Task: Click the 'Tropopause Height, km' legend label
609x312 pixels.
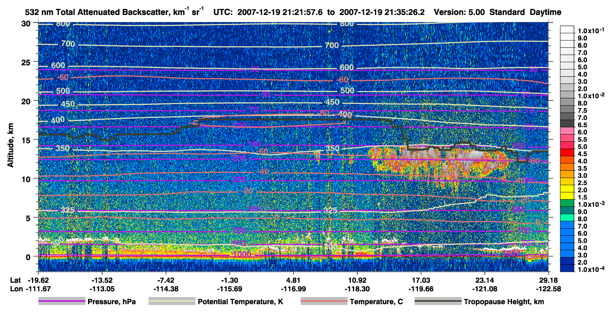Action: coord(504,302)
